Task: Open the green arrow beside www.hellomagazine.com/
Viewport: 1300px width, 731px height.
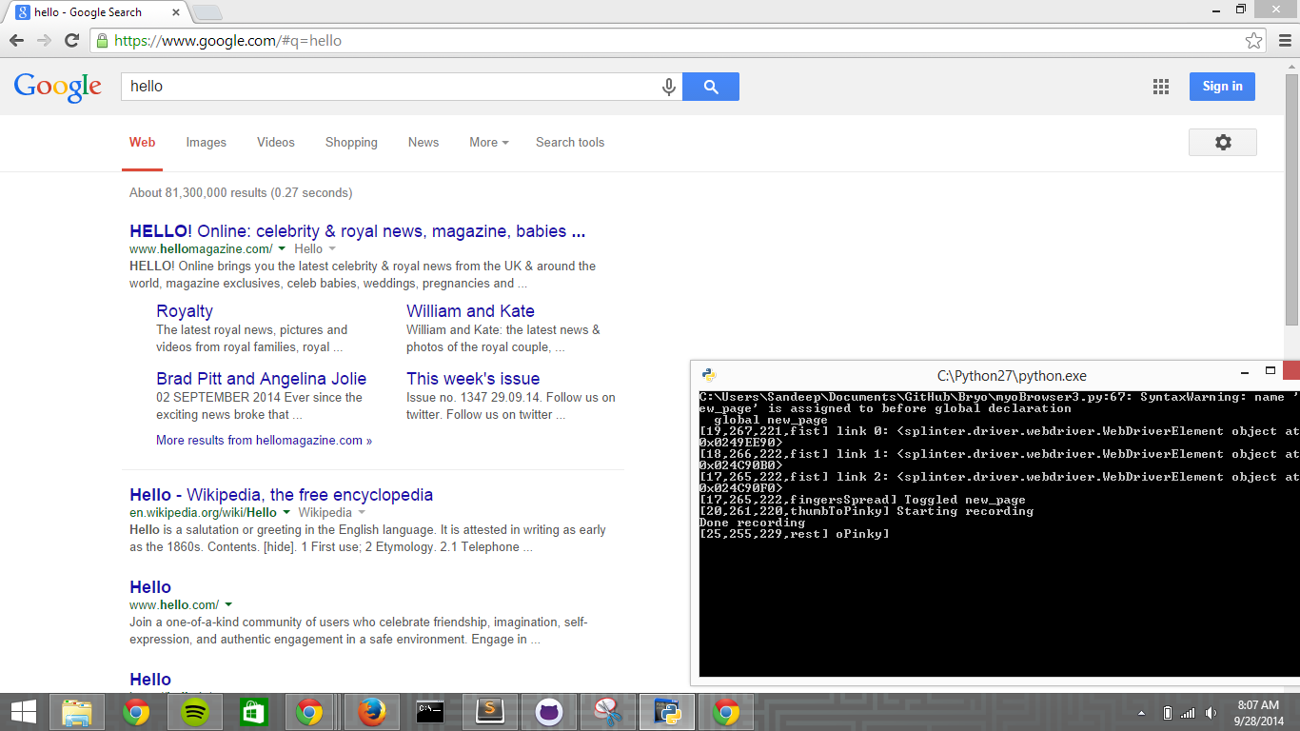Action: click(x=283, y=248)
